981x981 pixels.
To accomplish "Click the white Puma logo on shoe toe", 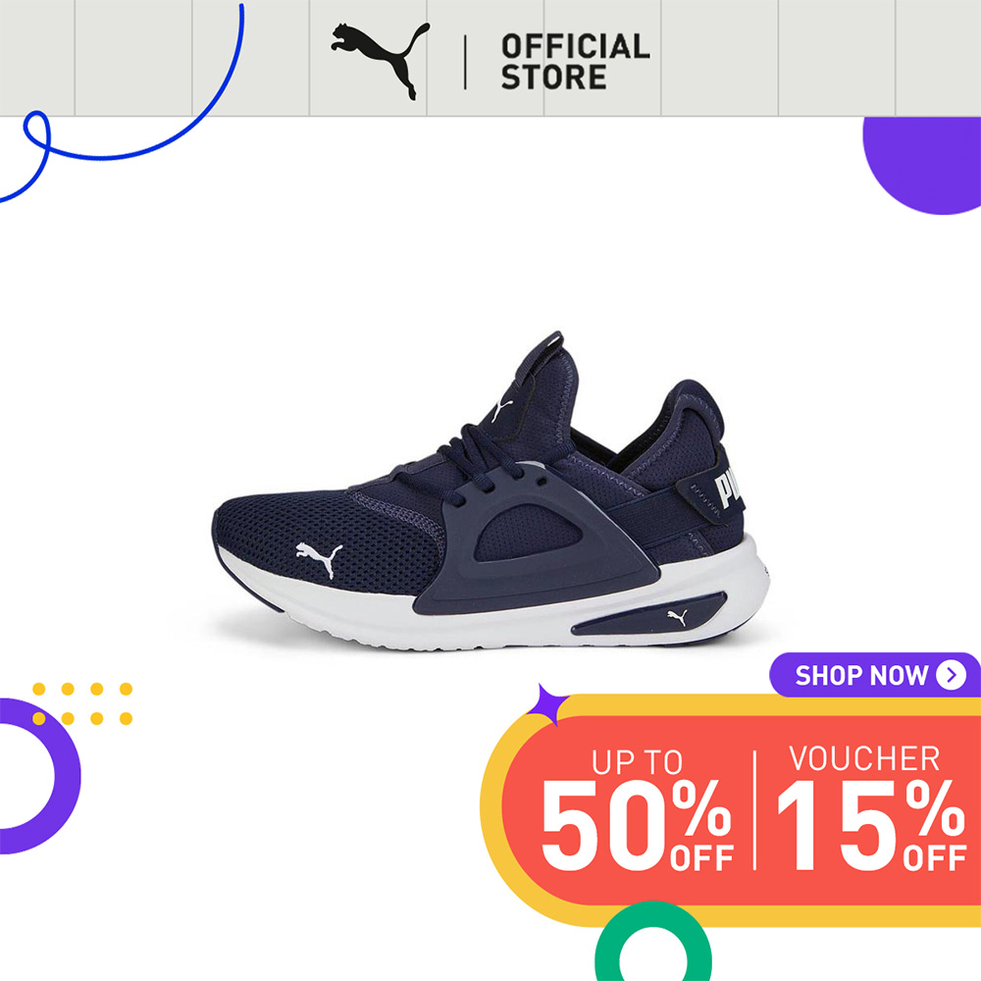I will 319,559.
